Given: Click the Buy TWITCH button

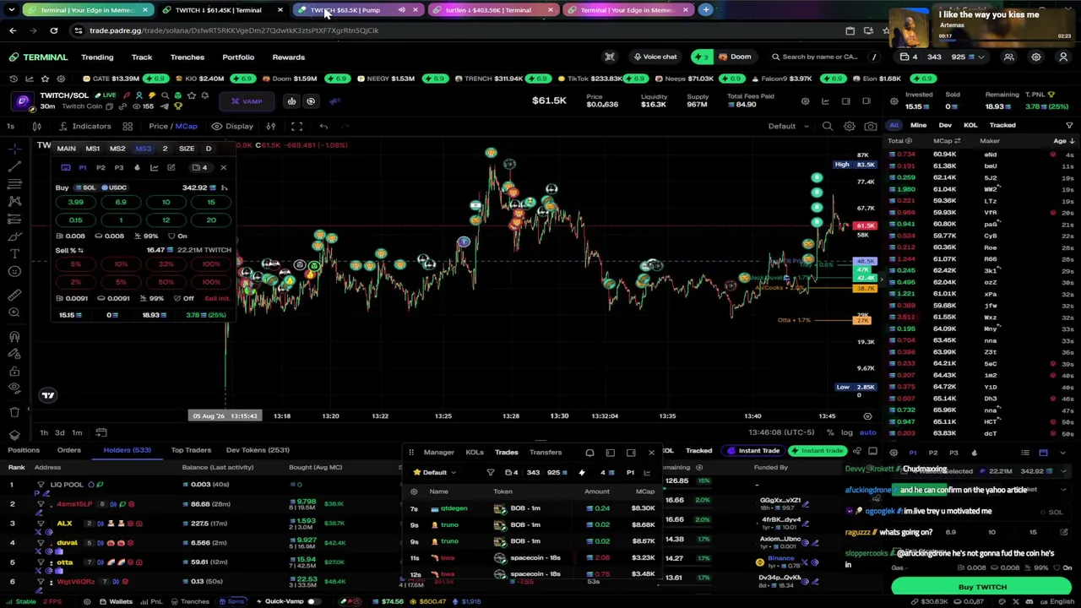Looking at the screenshot, I should coord(982,587).
